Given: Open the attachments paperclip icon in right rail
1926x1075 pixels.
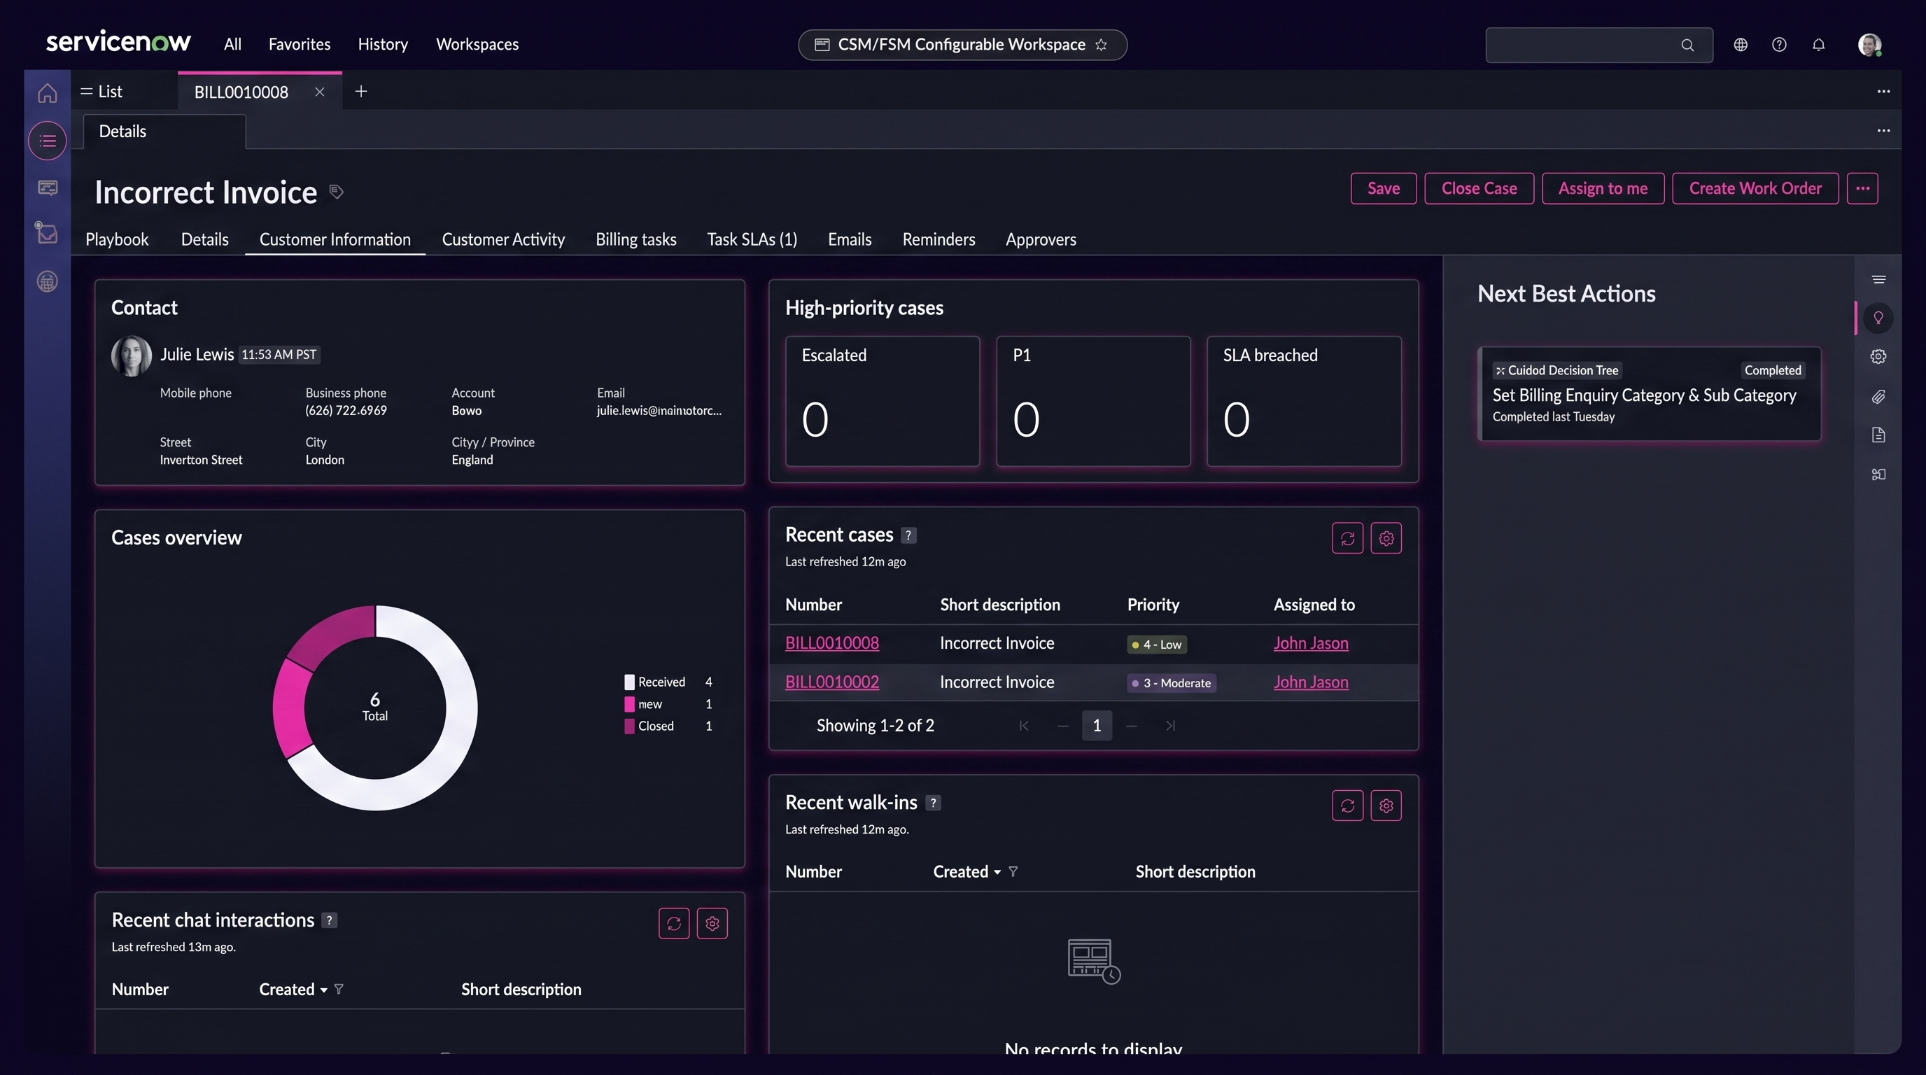Looking at the screenshot, I should (1878, 397).
